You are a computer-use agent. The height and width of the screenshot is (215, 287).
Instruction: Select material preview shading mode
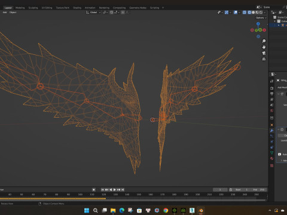click(257, 13)
